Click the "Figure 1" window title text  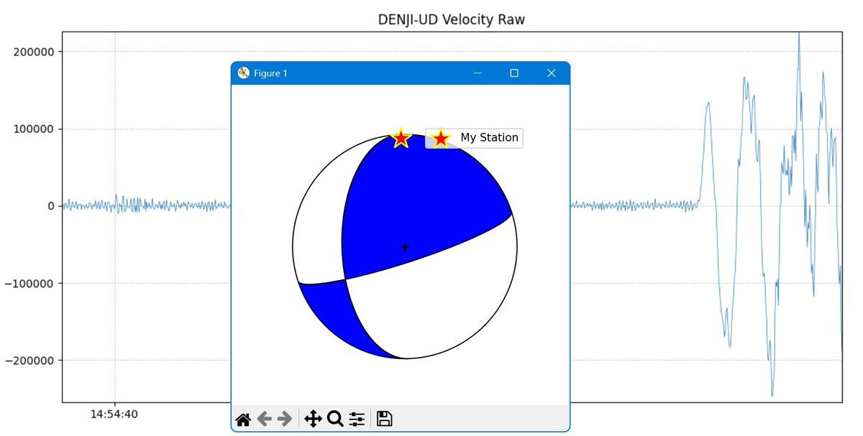270,73
